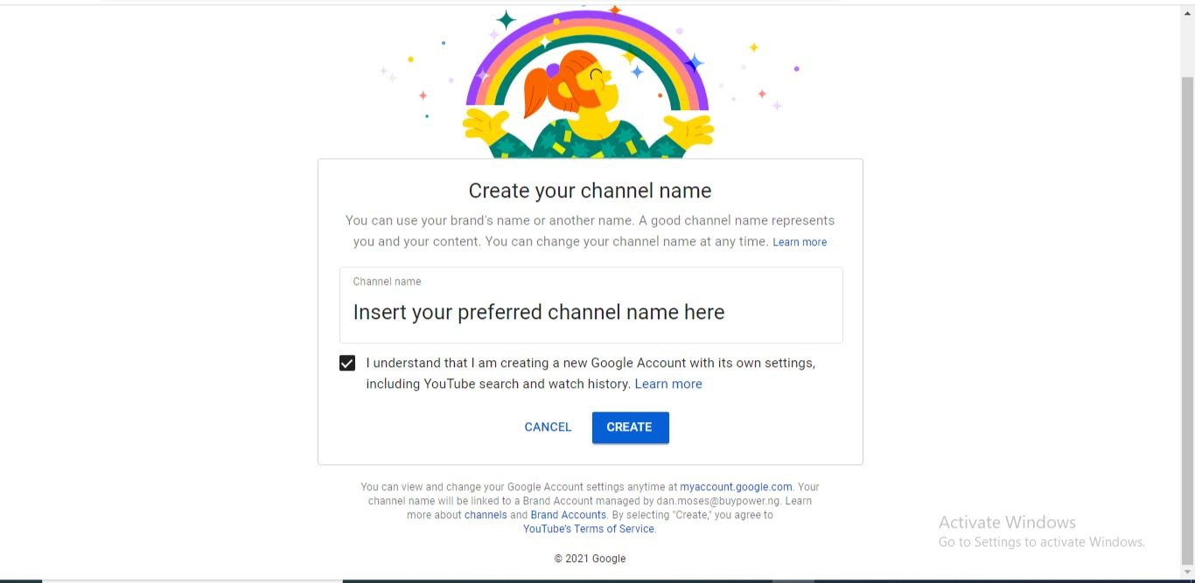
Task: Click the Activate Windows watermark text
Action: (1007, 523)
